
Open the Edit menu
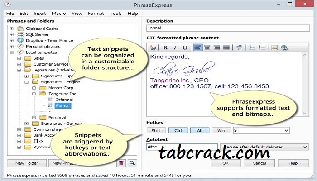tap(24, 13)
